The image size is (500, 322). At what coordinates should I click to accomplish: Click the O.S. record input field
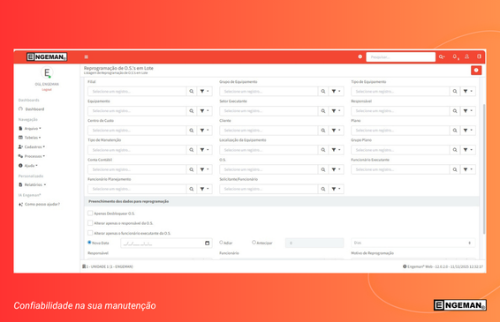pos(269,169)
